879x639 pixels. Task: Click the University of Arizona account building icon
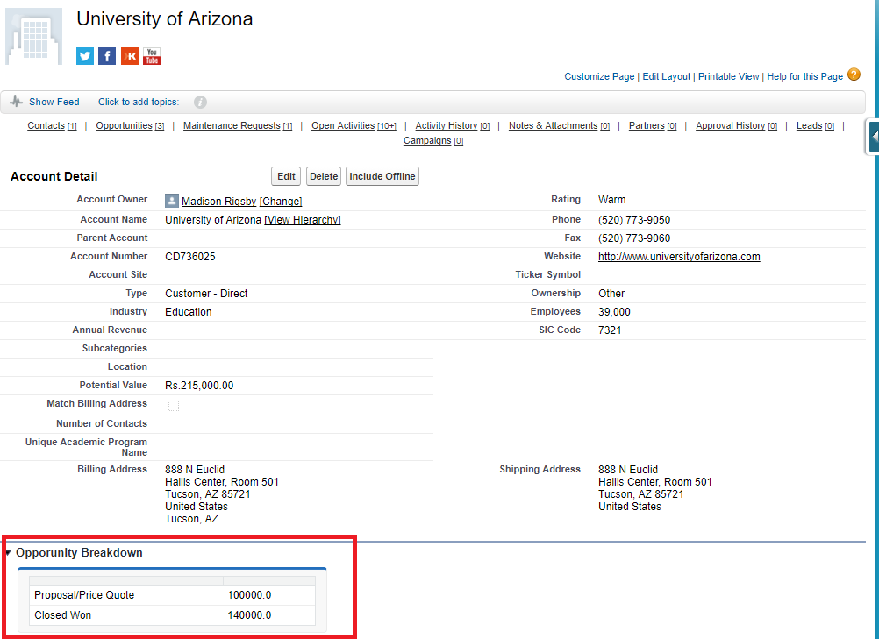pos(33,37)
